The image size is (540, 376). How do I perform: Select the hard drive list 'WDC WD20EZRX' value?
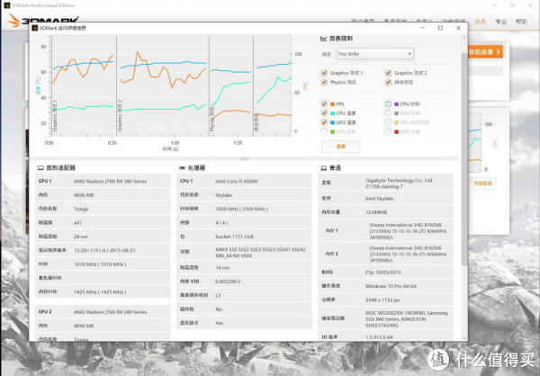407,318
